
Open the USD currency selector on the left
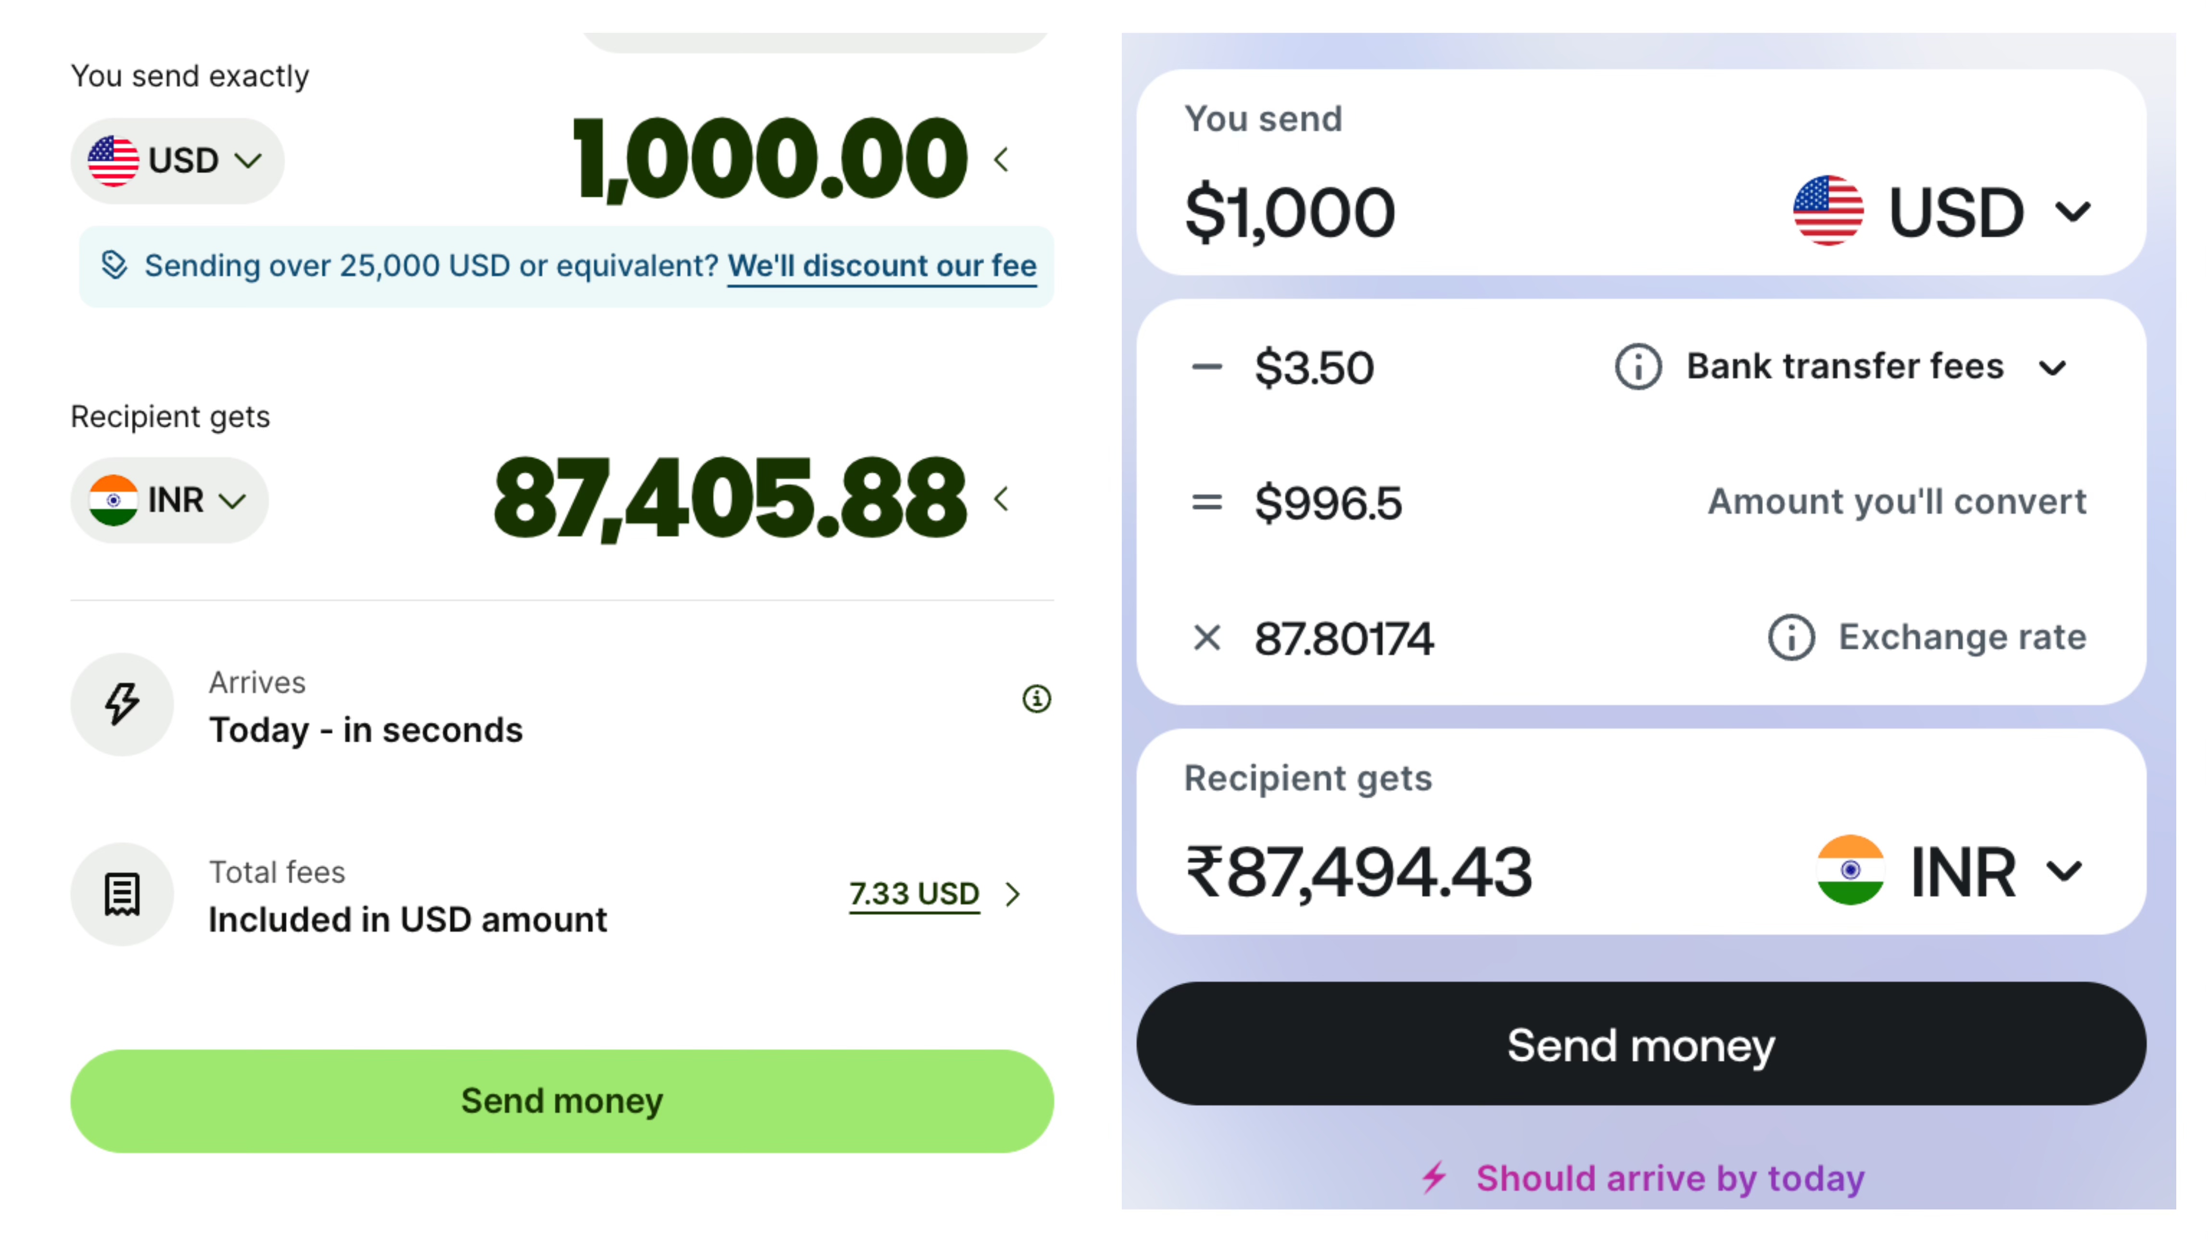click(177, 161)
